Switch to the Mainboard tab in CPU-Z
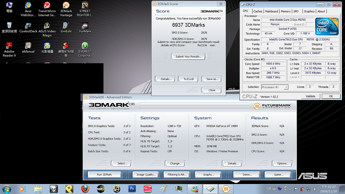The width and height of the screenshot is (345, 194). pos(271,11)
